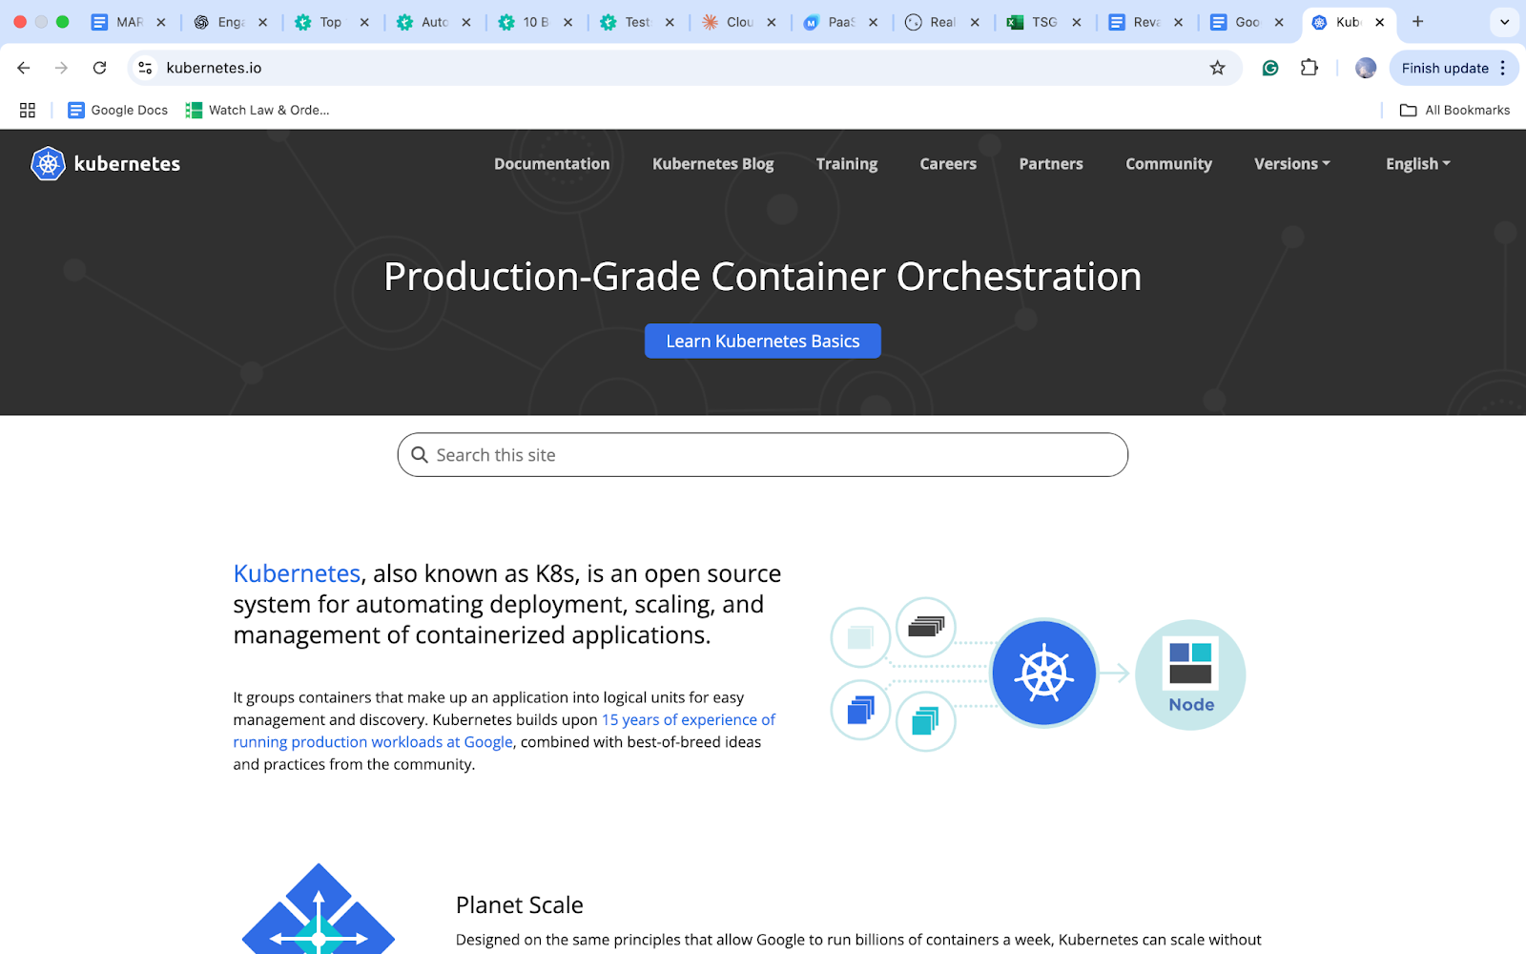Expand the English language dropdown
The height and width of the screenshot is (954, 1526).
(x=1418, y=164)
